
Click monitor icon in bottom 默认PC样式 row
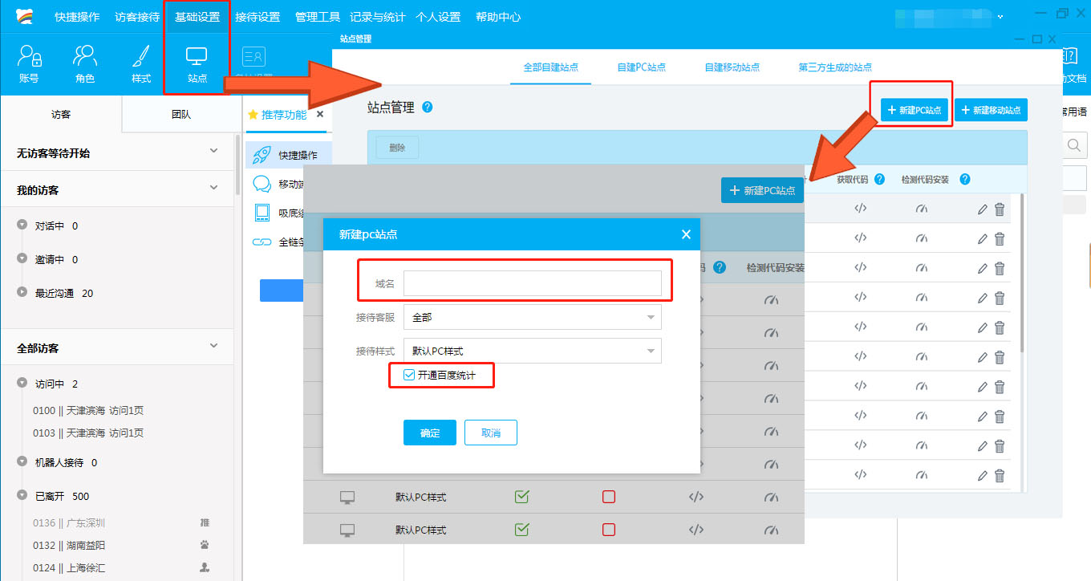tap(347, 530)
